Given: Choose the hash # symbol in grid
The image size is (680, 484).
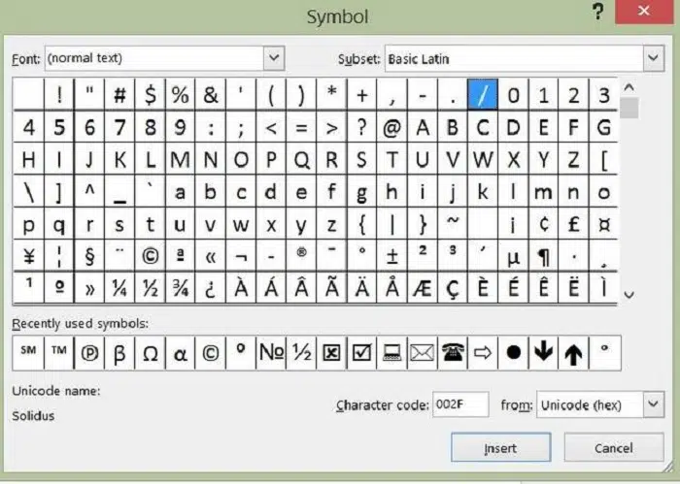Looking at the screenshot, I should click(119, 94).
